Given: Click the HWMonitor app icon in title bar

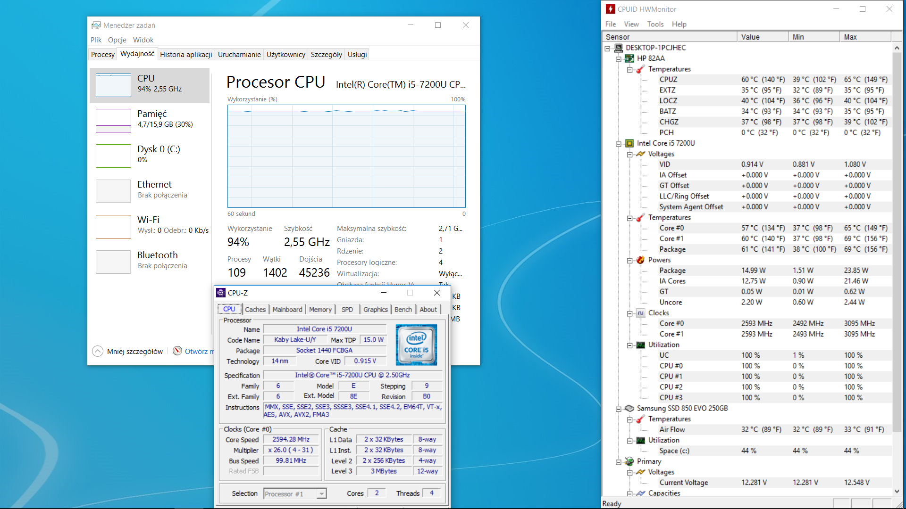Looking at the screenshot, I should pos(611,9).
